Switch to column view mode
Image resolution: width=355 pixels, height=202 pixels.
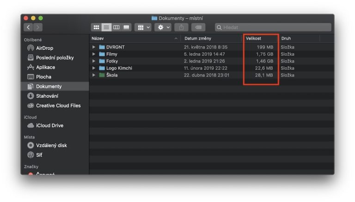(116, 27)
